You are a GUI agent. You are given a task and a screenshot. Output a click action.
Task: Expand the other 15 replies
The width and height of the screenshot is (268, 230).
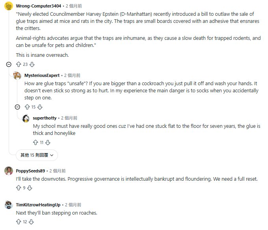click(x=37, y=155)
